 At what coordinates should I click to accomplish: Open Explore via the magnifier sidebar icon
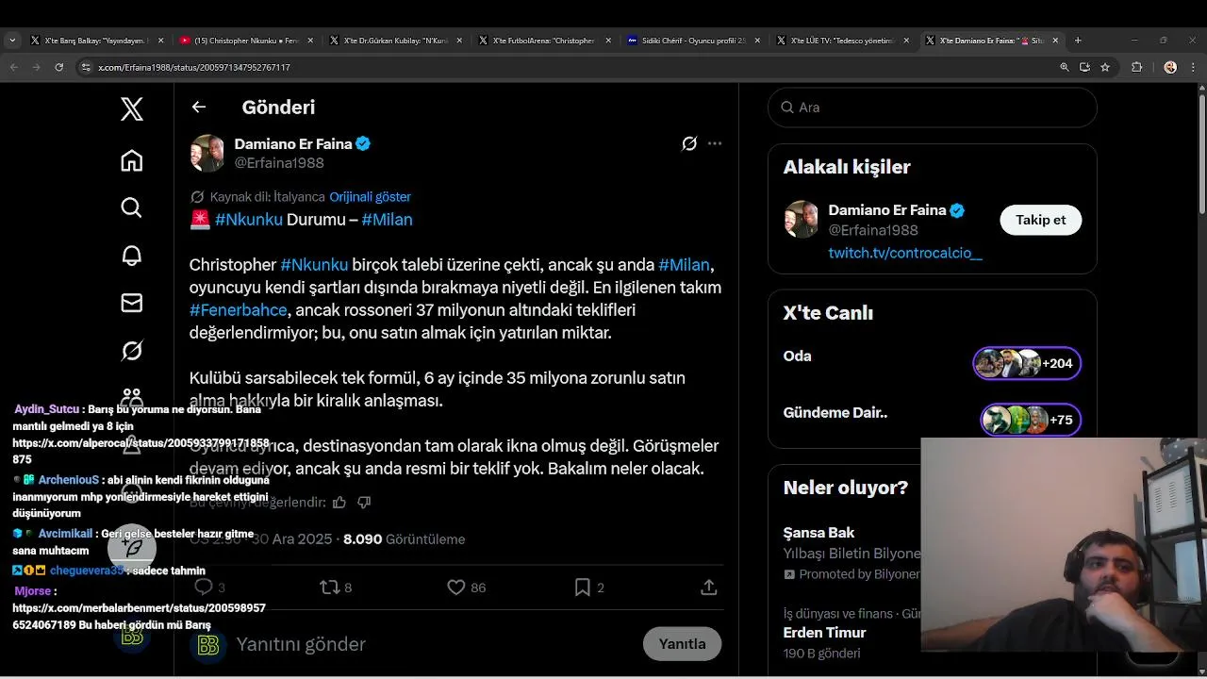point(132,207)
